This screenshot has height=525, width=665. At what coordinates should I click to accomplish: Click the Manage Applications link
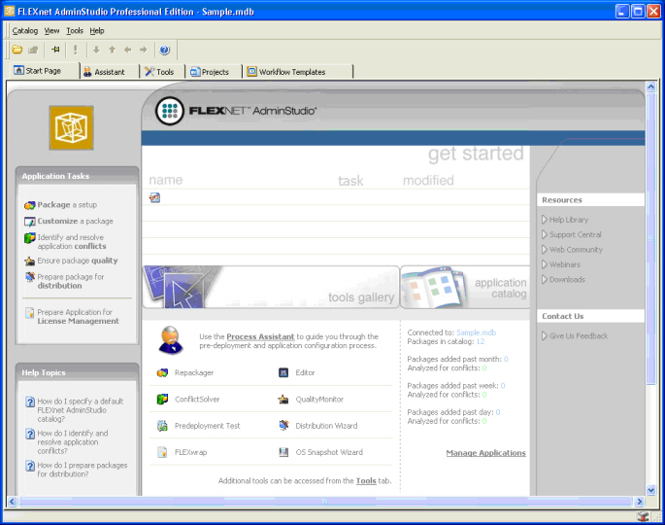[485, 453]
